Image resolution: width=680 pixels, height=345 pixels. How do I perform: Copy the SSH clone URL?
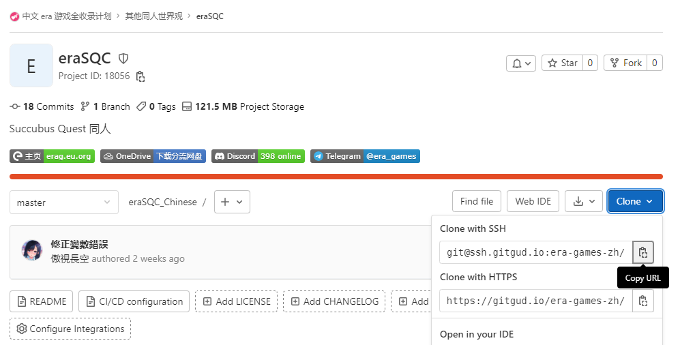[642, 252]
